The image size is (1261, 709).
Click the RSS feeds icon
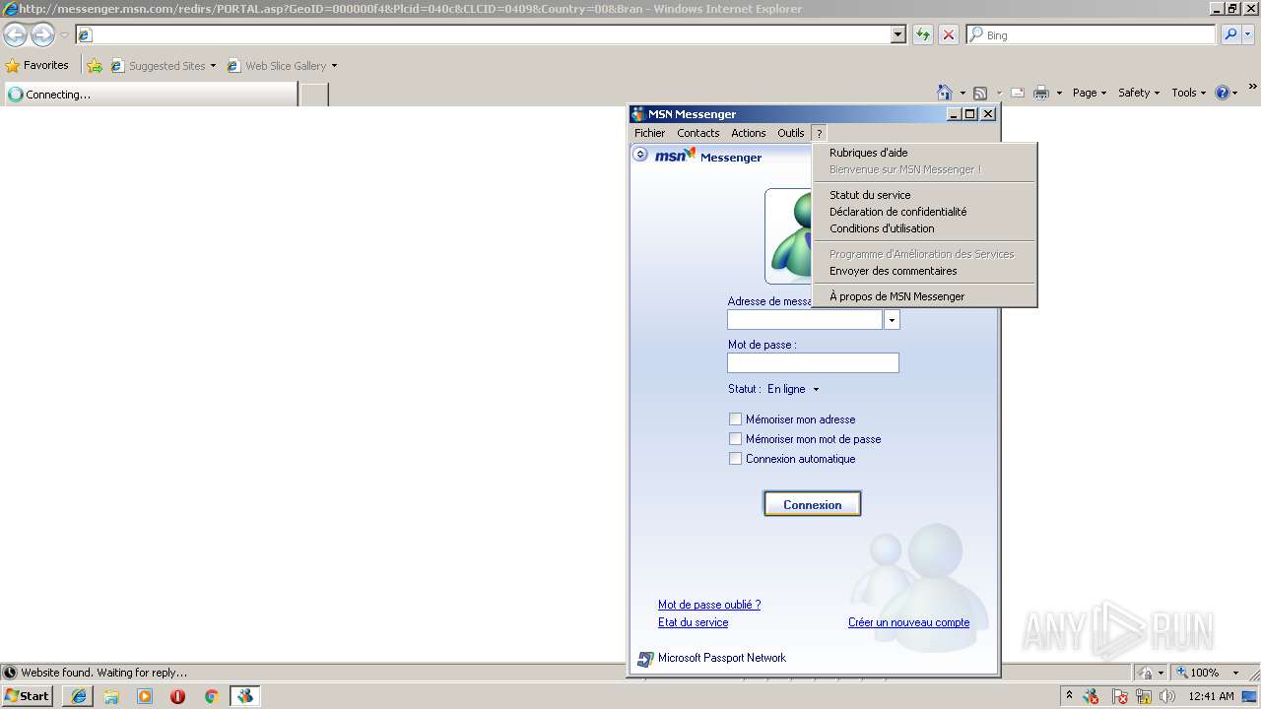980,93
